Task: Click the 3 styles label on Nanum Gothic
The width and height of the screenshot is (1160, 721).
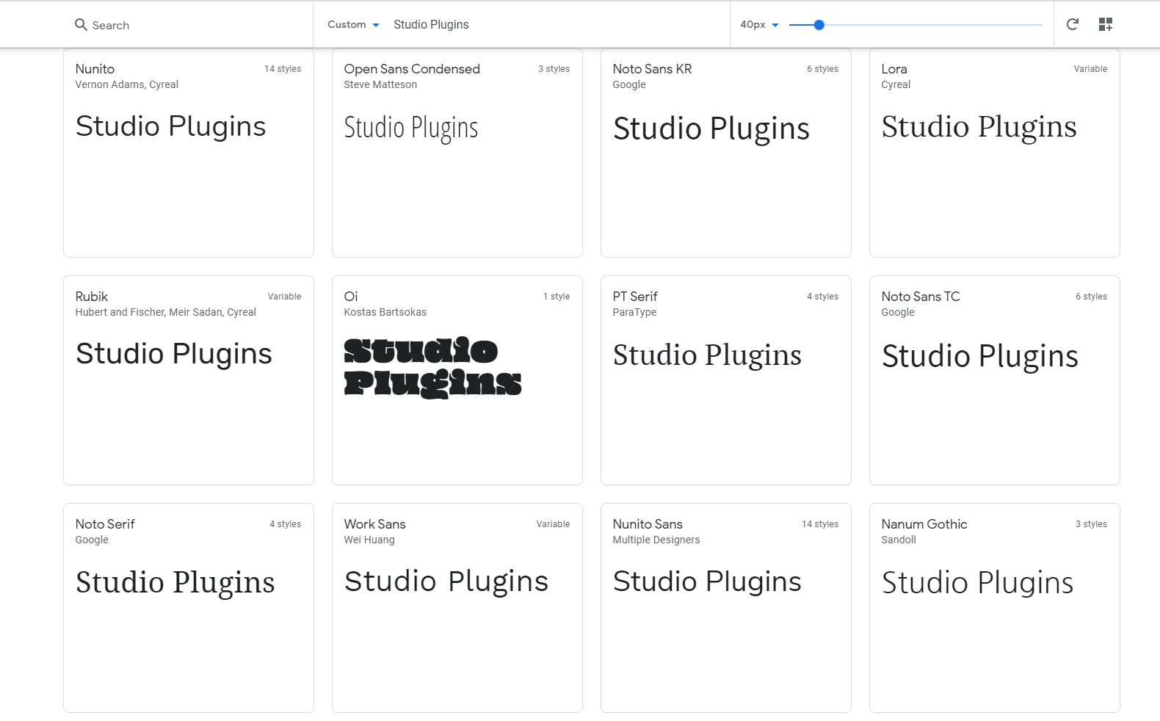Action: pyautogui.click(x=1091, y=524)
